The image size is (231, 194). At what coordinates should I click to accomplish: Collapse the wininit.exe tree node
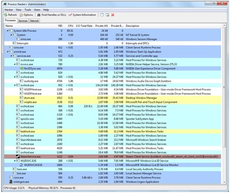click(8, 52)
